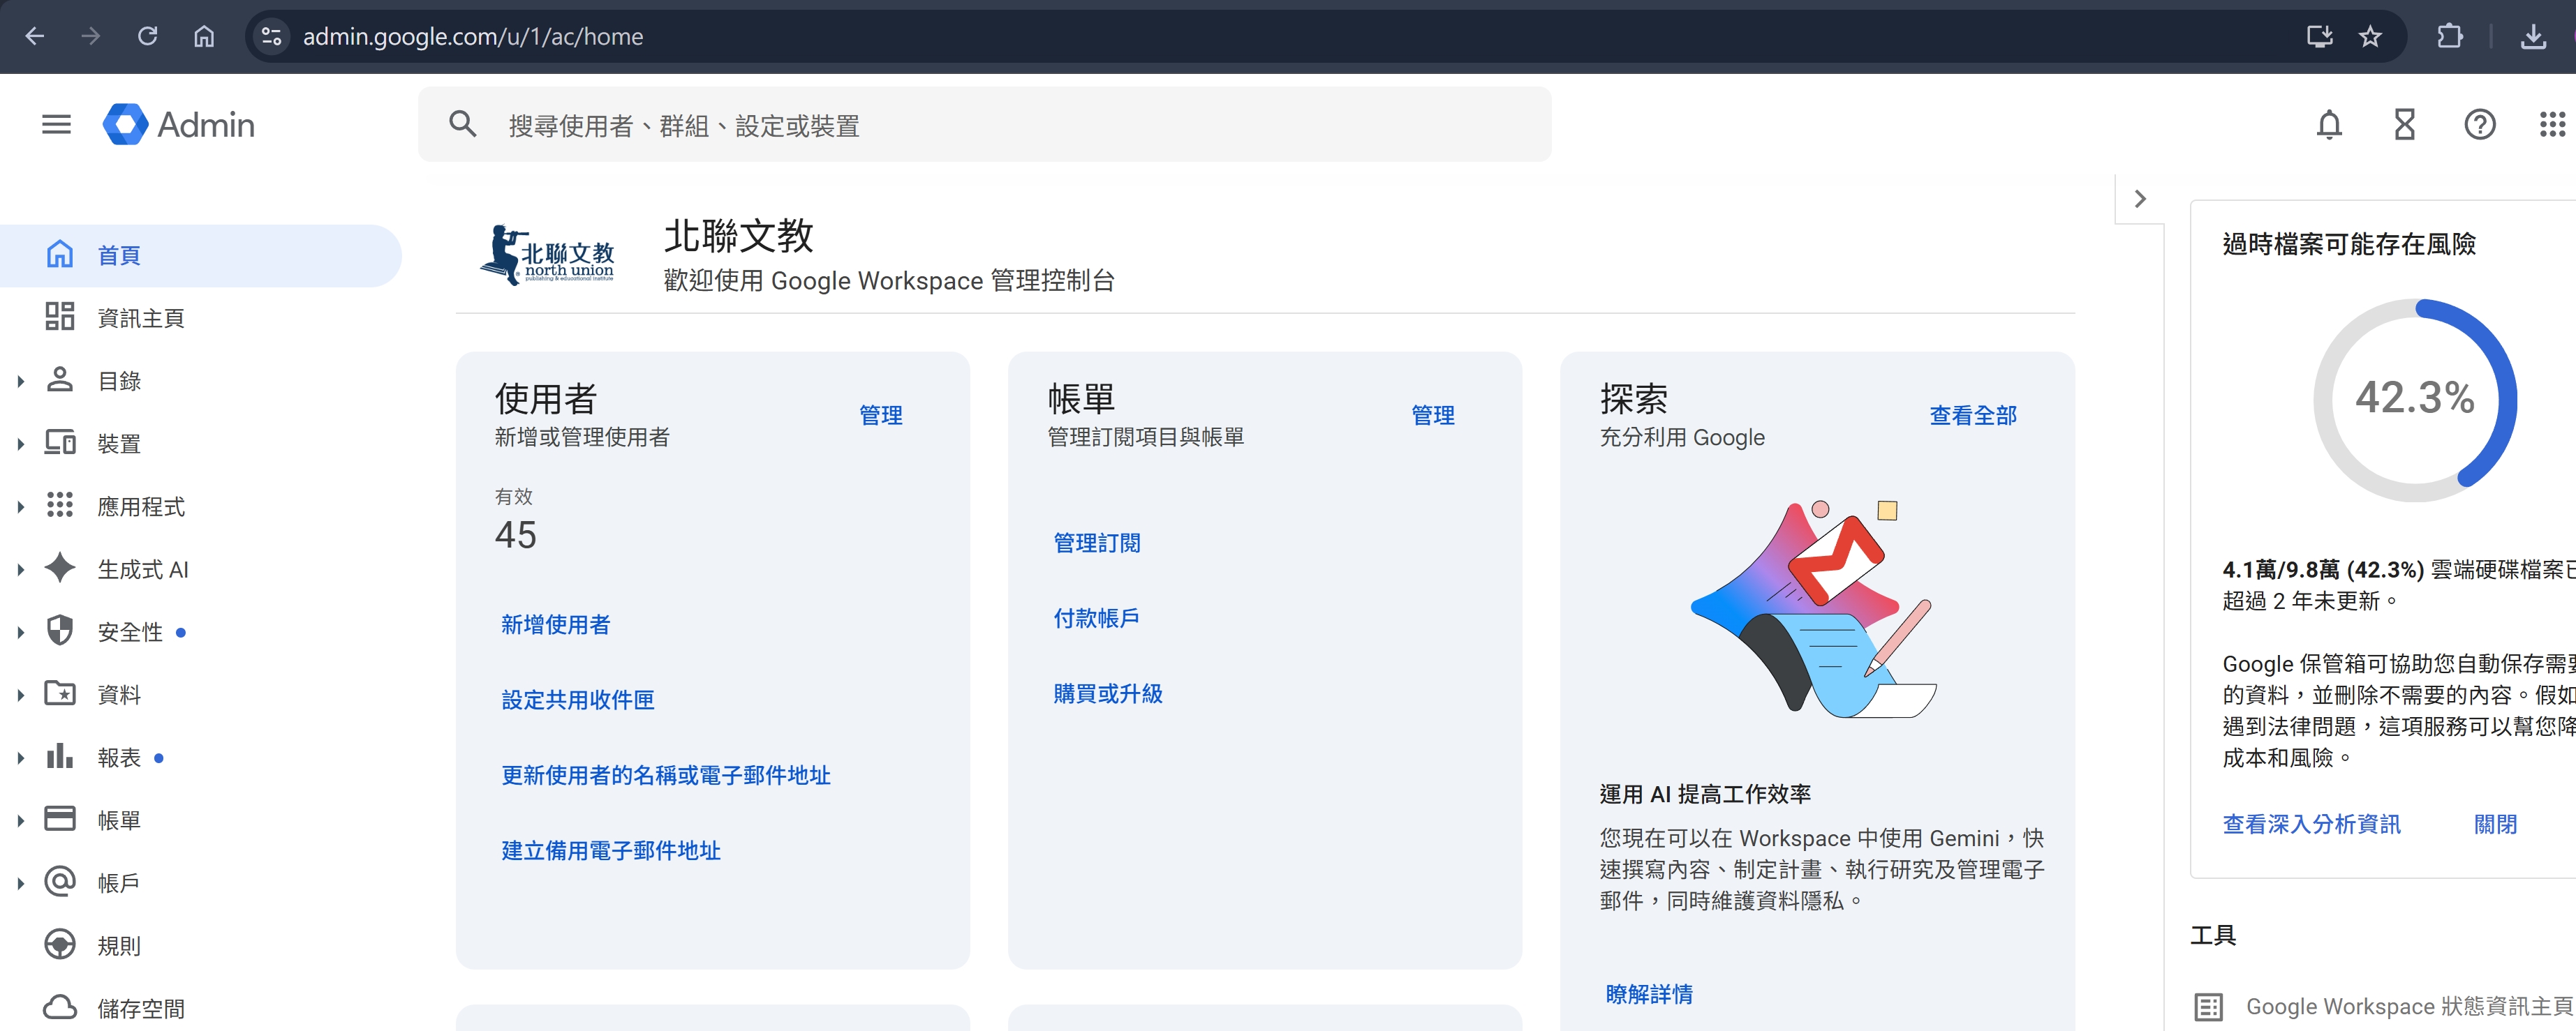Click 查看全部 on 探索 card
The image size is (2576, 1031).
[x=1972, y=416]
